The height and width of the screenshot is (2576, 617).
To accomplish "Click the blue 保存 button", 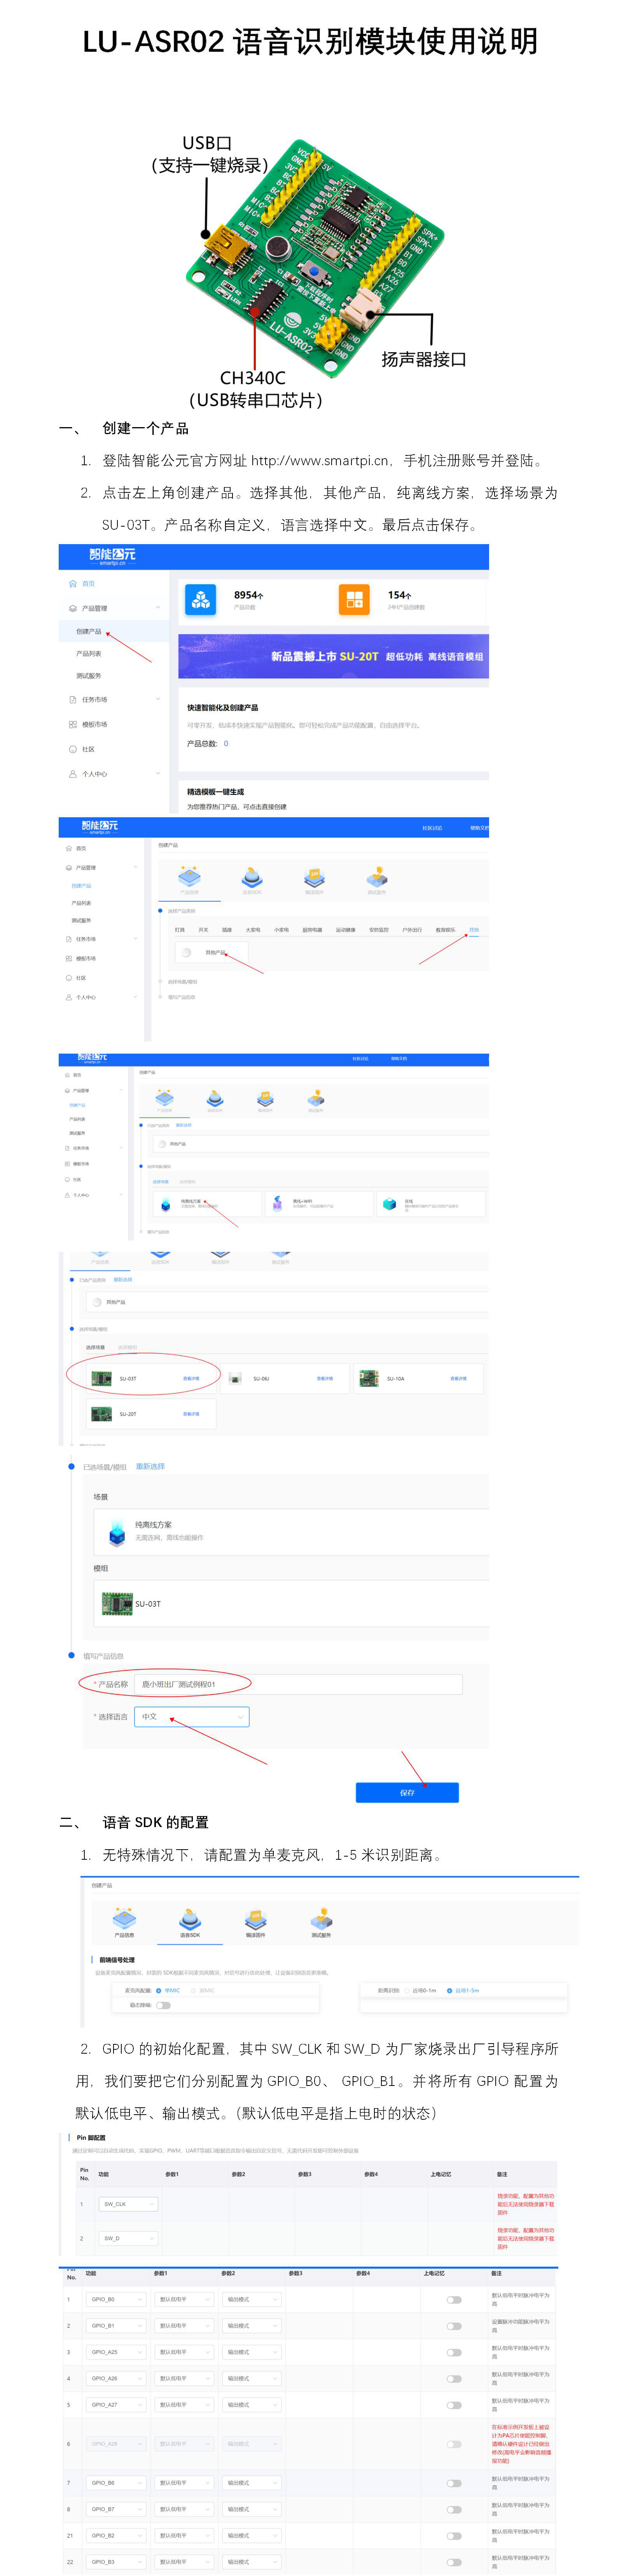I will [407, 1792].
